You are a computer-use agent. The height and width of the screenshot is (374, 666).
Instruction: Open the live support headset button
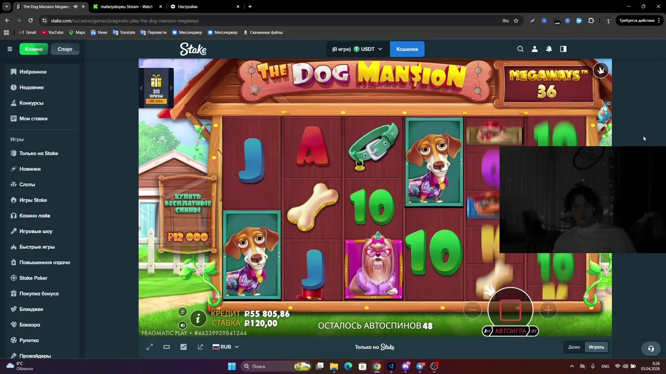tap(650, 348)
